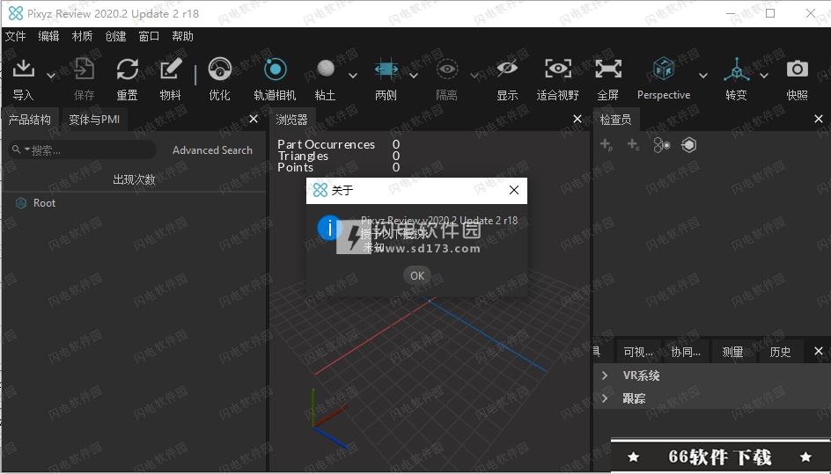Select the 检查员 inspector tab
Image resolution: width=831 pixels, height=474 pixels.
pyautogui.click(x=616, y=120)
